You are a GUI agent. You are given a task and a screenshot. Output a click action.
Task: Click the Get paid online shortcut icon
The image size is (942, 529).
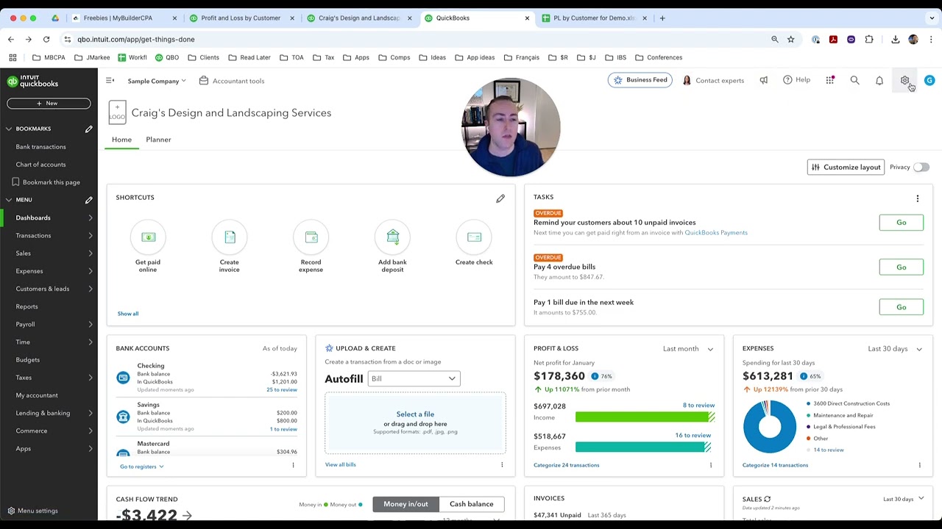tap(148, 237)
